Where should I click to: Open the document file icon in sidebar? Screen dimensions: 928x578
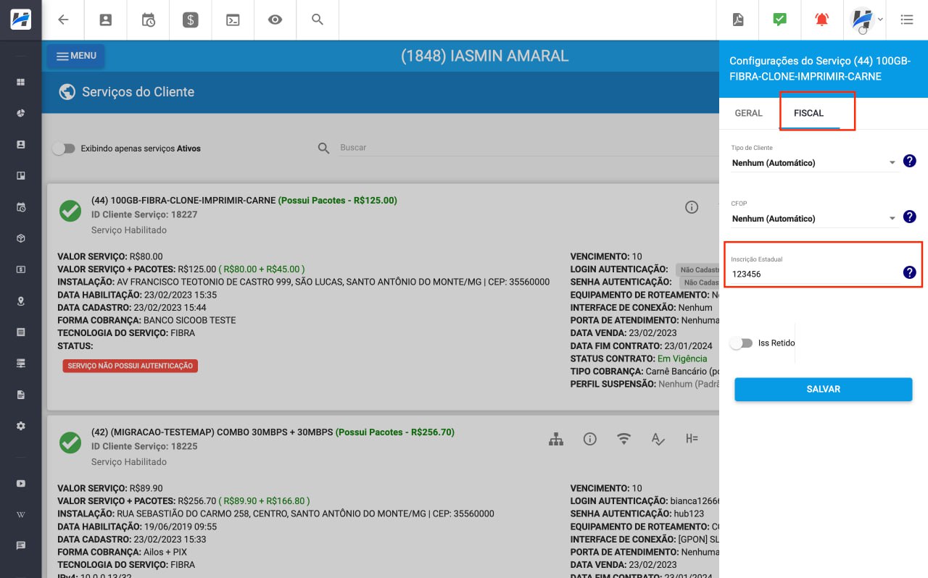tap(20, 395)
